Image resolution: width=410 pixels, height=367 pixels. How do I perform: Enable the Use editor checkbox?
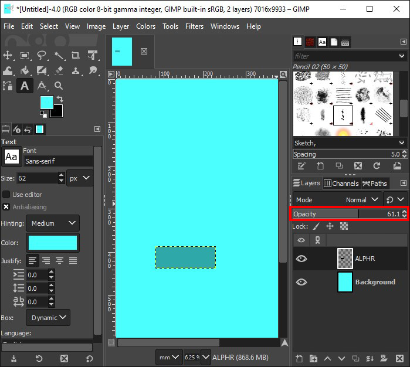tap(6, 194)
